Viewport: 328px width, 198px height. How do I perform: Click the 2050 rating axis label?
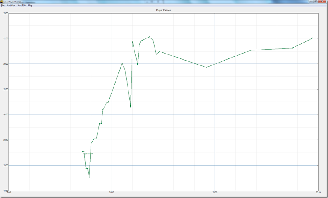coord(6,140)
